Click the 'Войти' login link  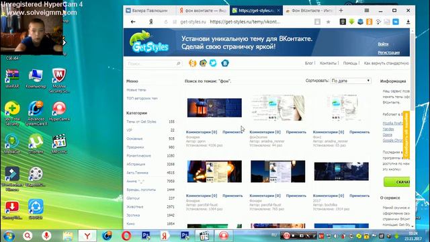[x=383, y=44]
